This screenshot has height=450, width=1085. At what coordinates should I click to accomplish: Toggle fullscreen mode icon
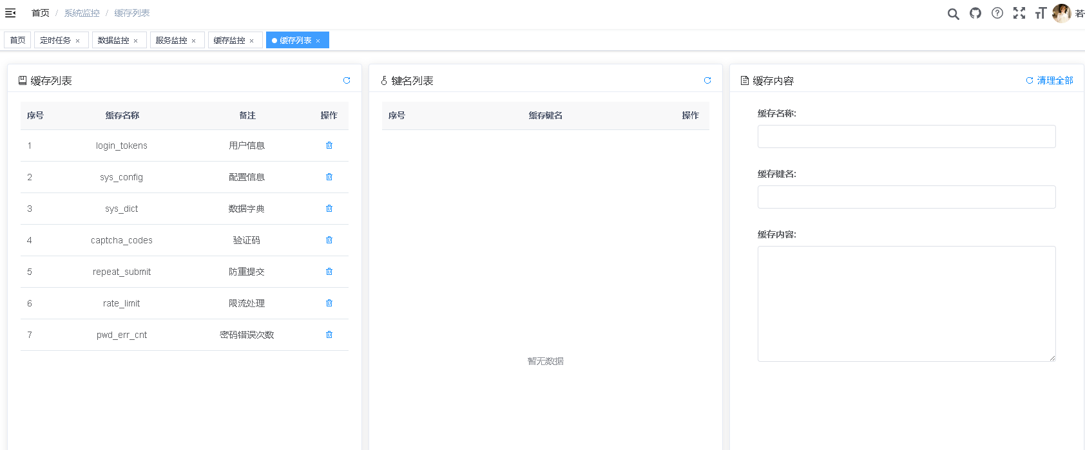[x=1019, y=13]
